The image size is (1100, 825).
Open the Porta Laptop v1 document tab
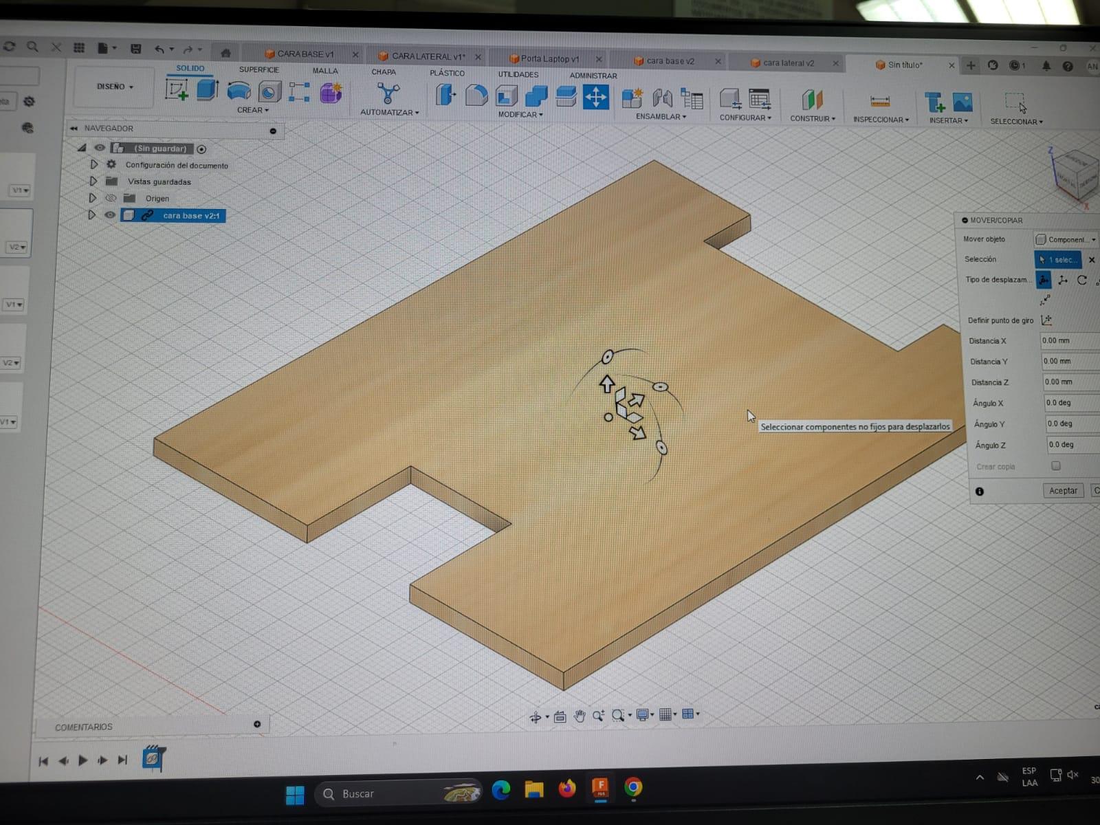[550, 59]
